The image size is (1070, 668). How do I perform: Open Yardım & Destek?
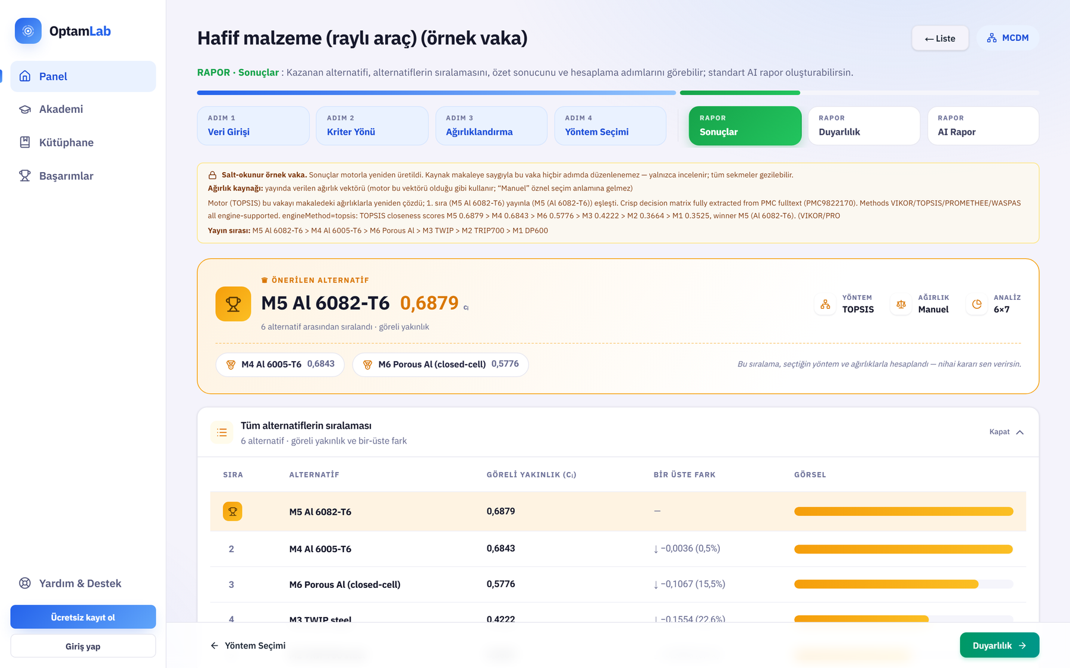tap(83, 583)
